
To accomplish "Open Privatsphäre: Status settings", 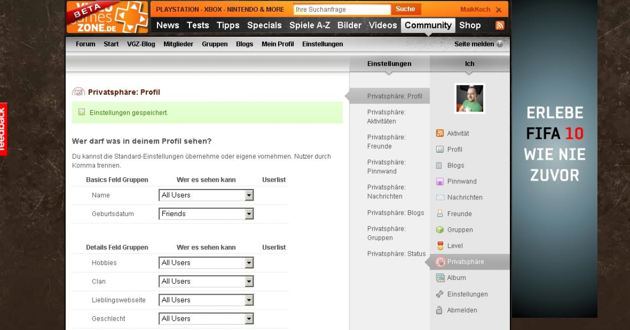I will [396, 254].
